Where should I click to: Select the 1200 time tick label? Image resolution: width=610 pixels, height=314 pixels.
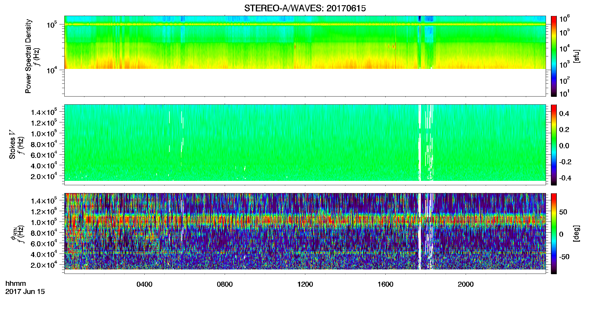coord(305,284)
